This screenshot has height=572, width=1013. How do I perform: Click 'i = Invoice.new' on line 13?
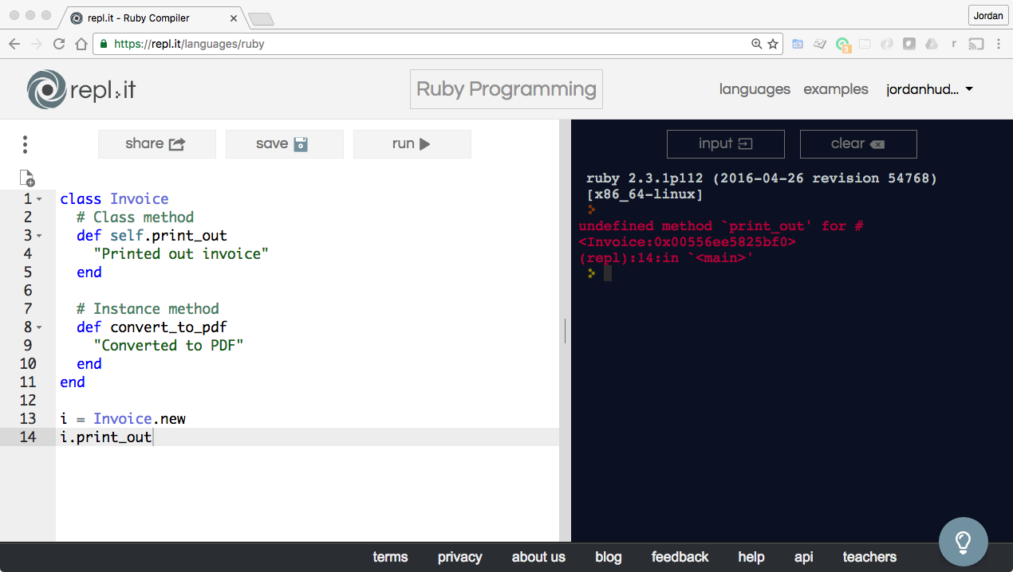123,419
